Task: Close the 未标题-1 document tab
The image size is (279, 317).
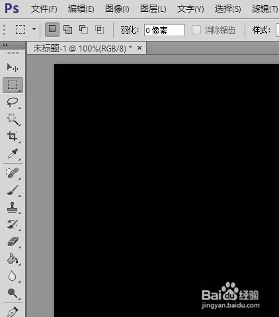Action: click(x=139, y=48)
